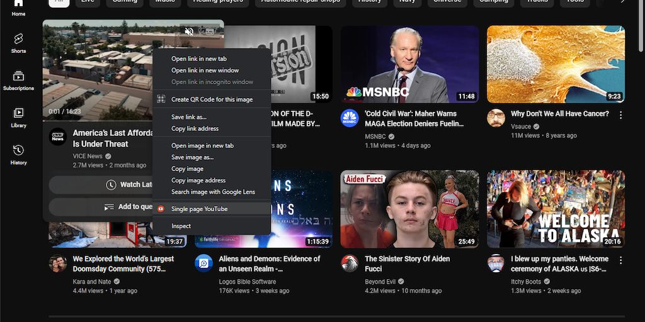645x322 pixels.
Task: Open History from the sidebar
Action: (x=18, y=153)
